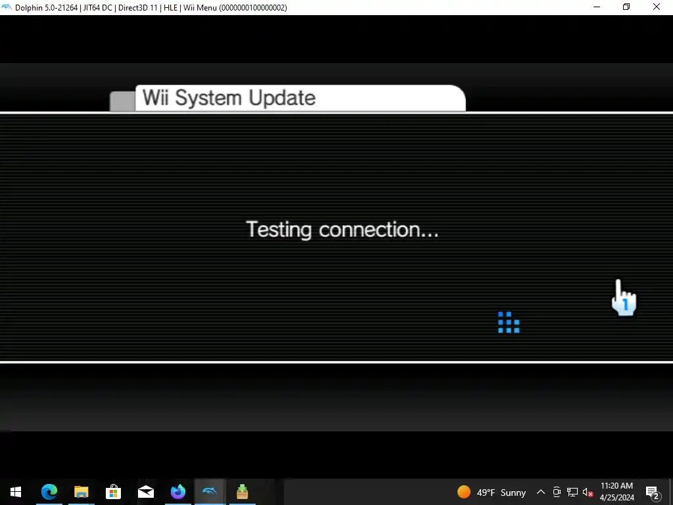Open the notification center icon
673x505 pixels.
click(653, 492)
